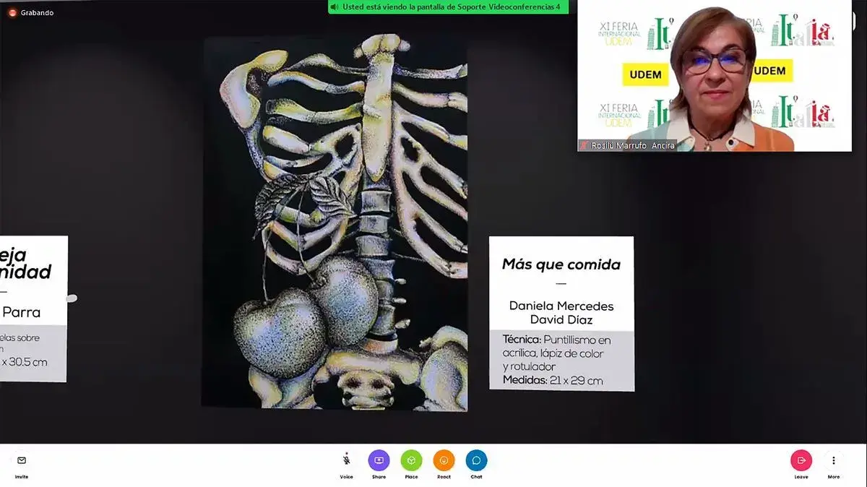Click the partially visible 'Parra' placard
Image resolution: width=867 pixels, height=487 pixels.
33,309
